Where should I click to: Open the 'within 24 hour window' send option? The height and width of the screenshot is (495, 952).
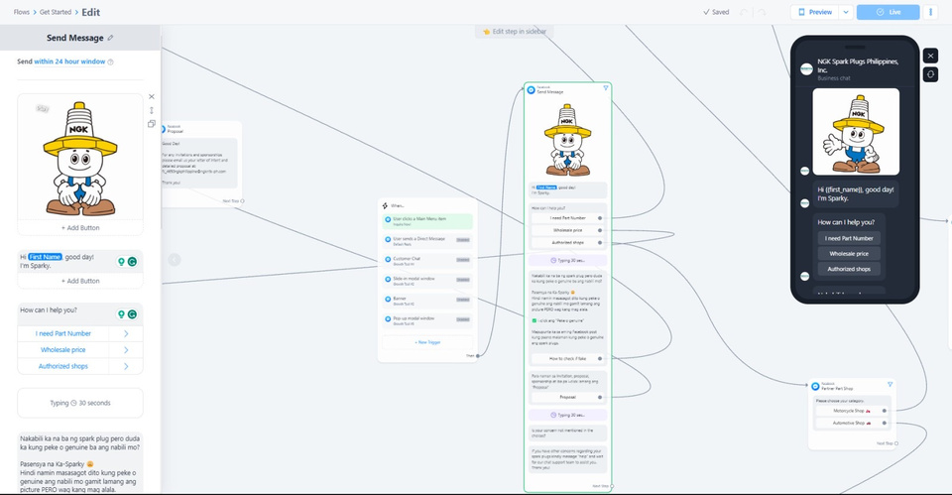[69, 62]
